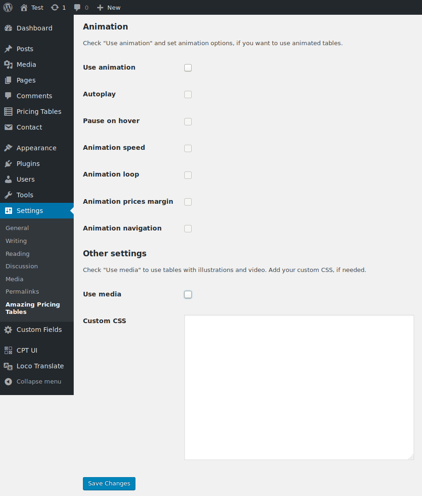Viewport: 422px width, 496px height.
Task: Check the Animation prices margin box
Action: coord(188,202)
